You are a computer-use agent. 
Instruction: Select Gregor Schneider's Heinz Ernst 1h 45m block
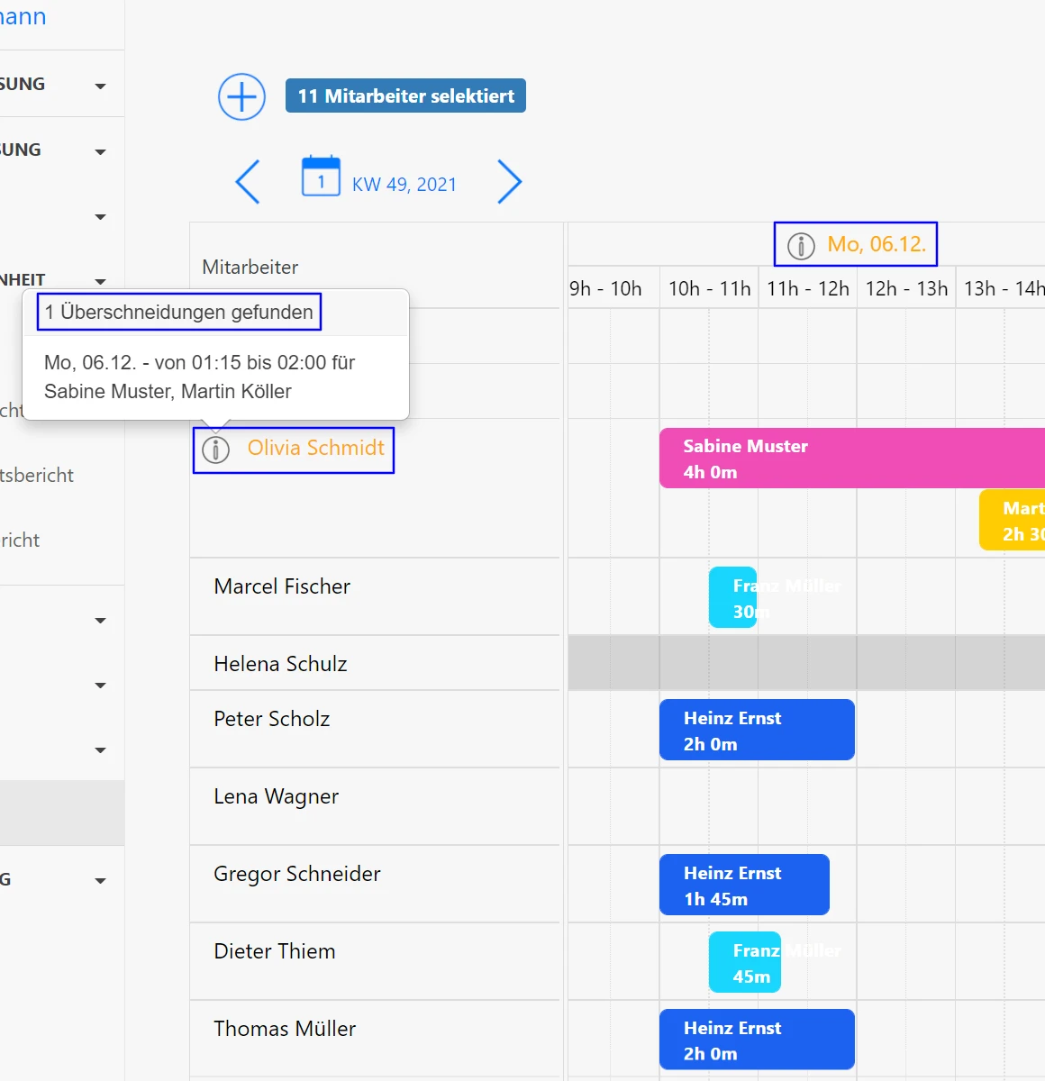click(x=744, y=886)
